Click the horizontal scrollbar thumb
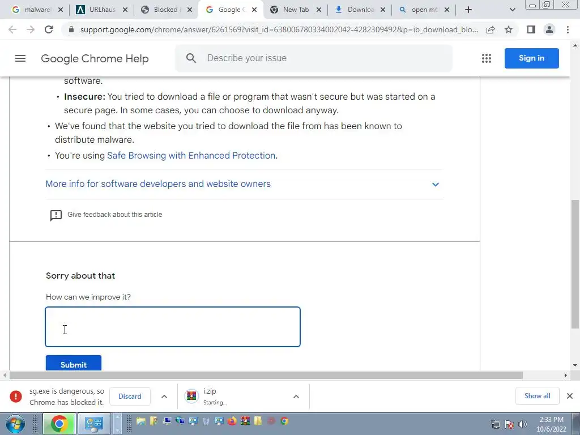This screenshot has height=435, width=580. pyautogui.click(x=266, y=376)
